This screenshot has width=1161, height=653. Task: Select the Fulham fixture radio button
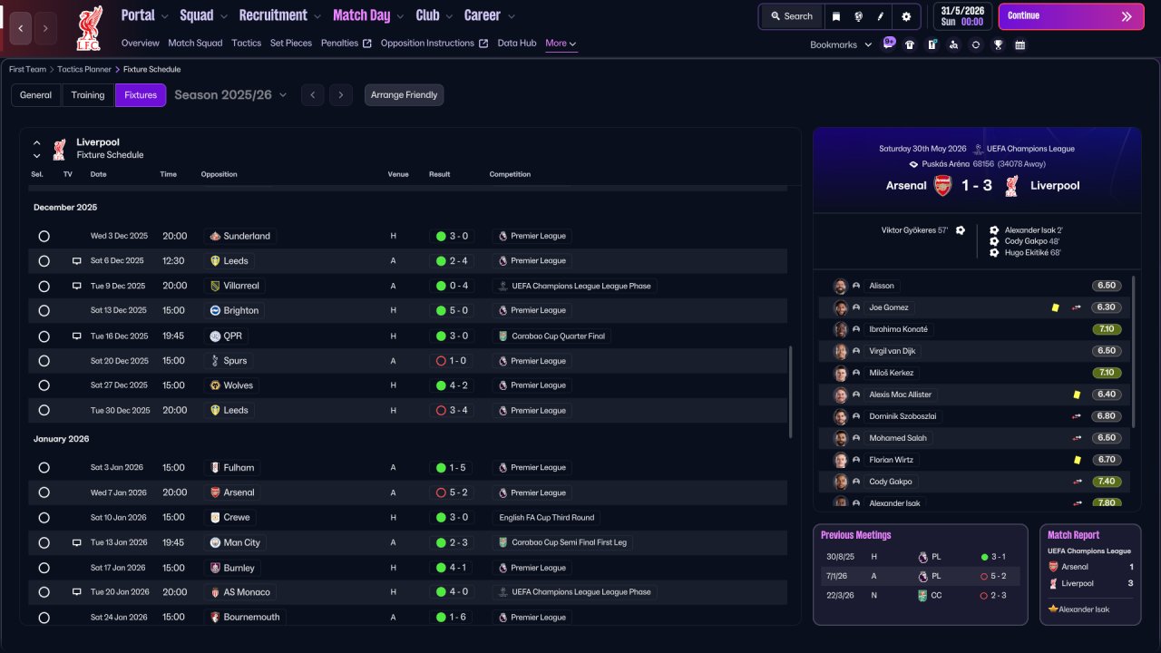pos(44,468)
